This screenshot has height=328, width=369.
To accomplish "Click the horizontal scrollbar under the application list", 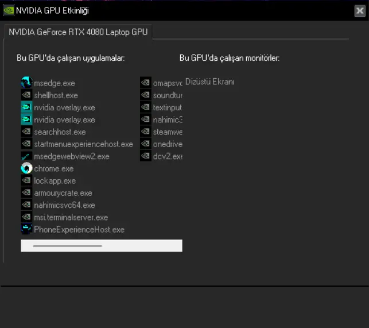I will point(102,245).
